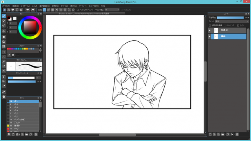Click the red palette swatch
This screenshot has height=141, width=251.
[x=8, y=49]
